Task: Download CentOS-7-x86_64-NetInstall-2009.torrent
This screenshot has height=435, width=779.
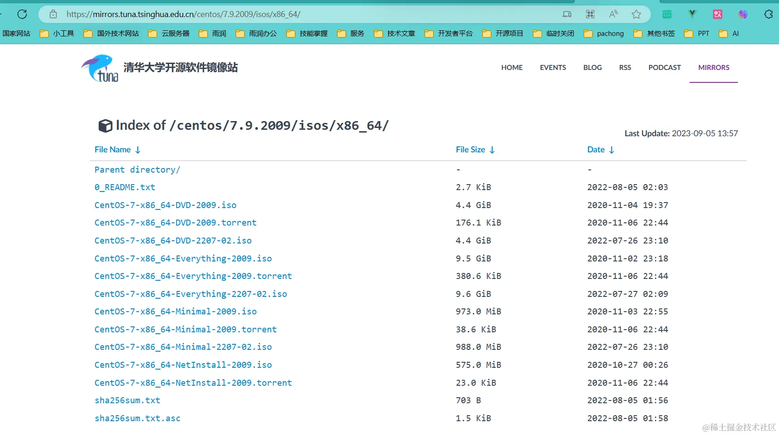Action: pyautogui.click(x=193, y=383)
